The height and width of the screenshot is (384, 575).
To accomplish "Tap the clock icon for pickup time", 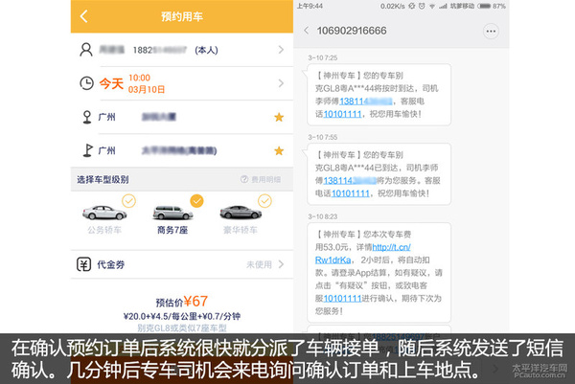I will [x=86, y=83].
